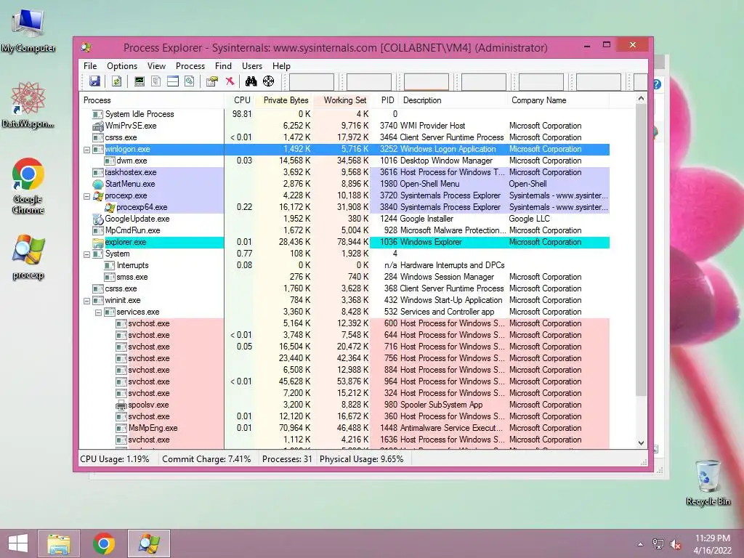The image size is (744, 558).
Task: Select the procexp desktop icon
Action: tap(28, 256)
